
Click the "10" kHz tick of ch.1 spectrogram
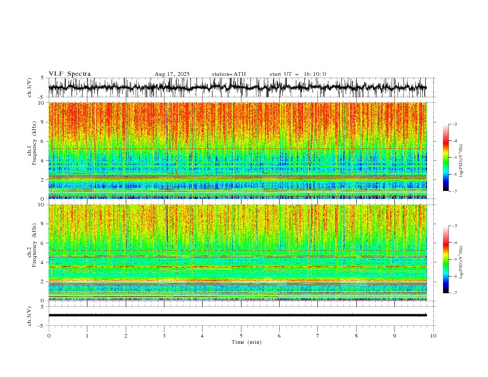(x=42, y=103)
